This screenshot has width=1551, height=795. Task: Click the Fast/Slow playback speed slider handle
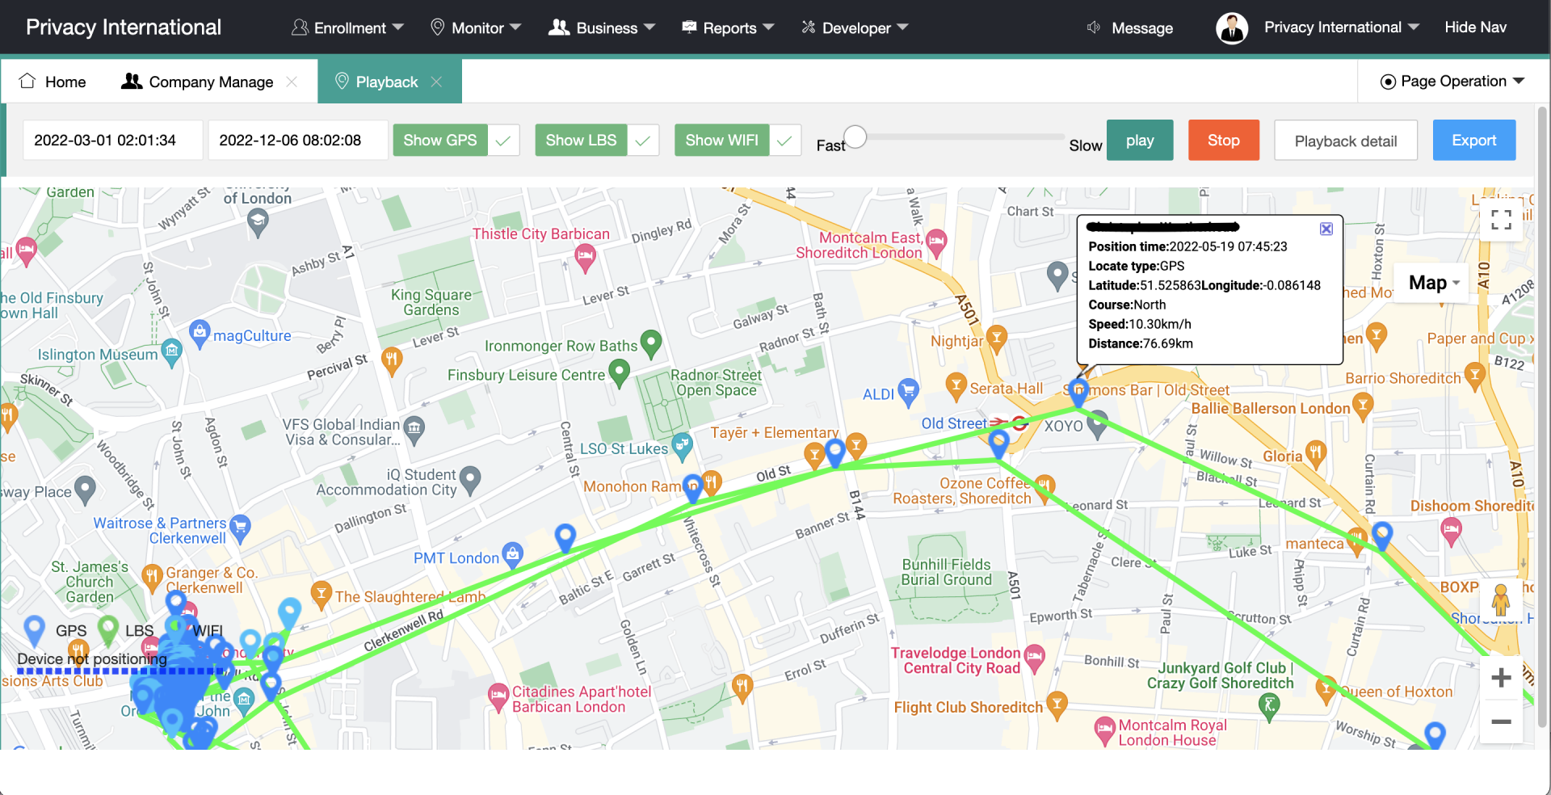(x=855, y=137)
